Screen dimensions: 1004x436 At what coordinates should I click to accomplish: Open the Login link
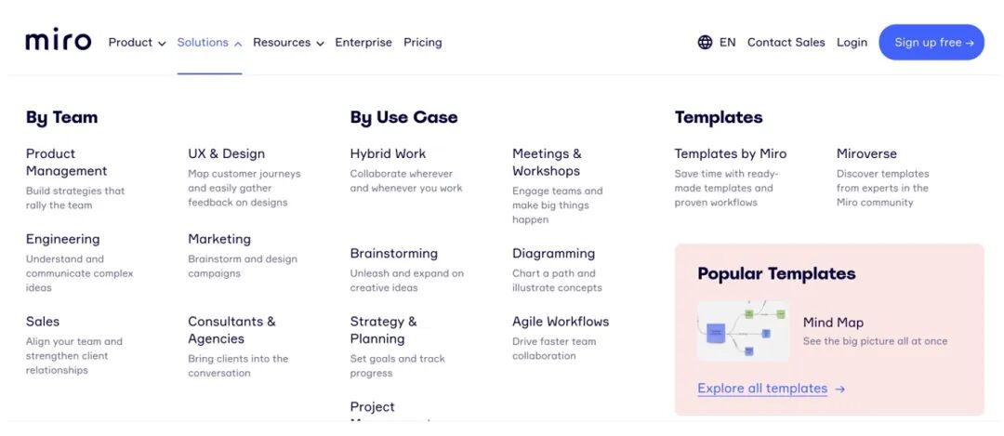[x=852, y=42]
